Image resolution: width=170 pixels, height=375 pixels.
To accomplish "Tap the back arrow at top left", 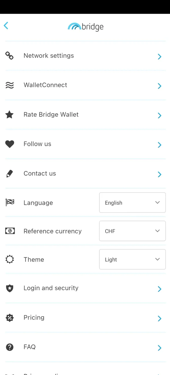I will pyautogui.click(x=6, y=25).
